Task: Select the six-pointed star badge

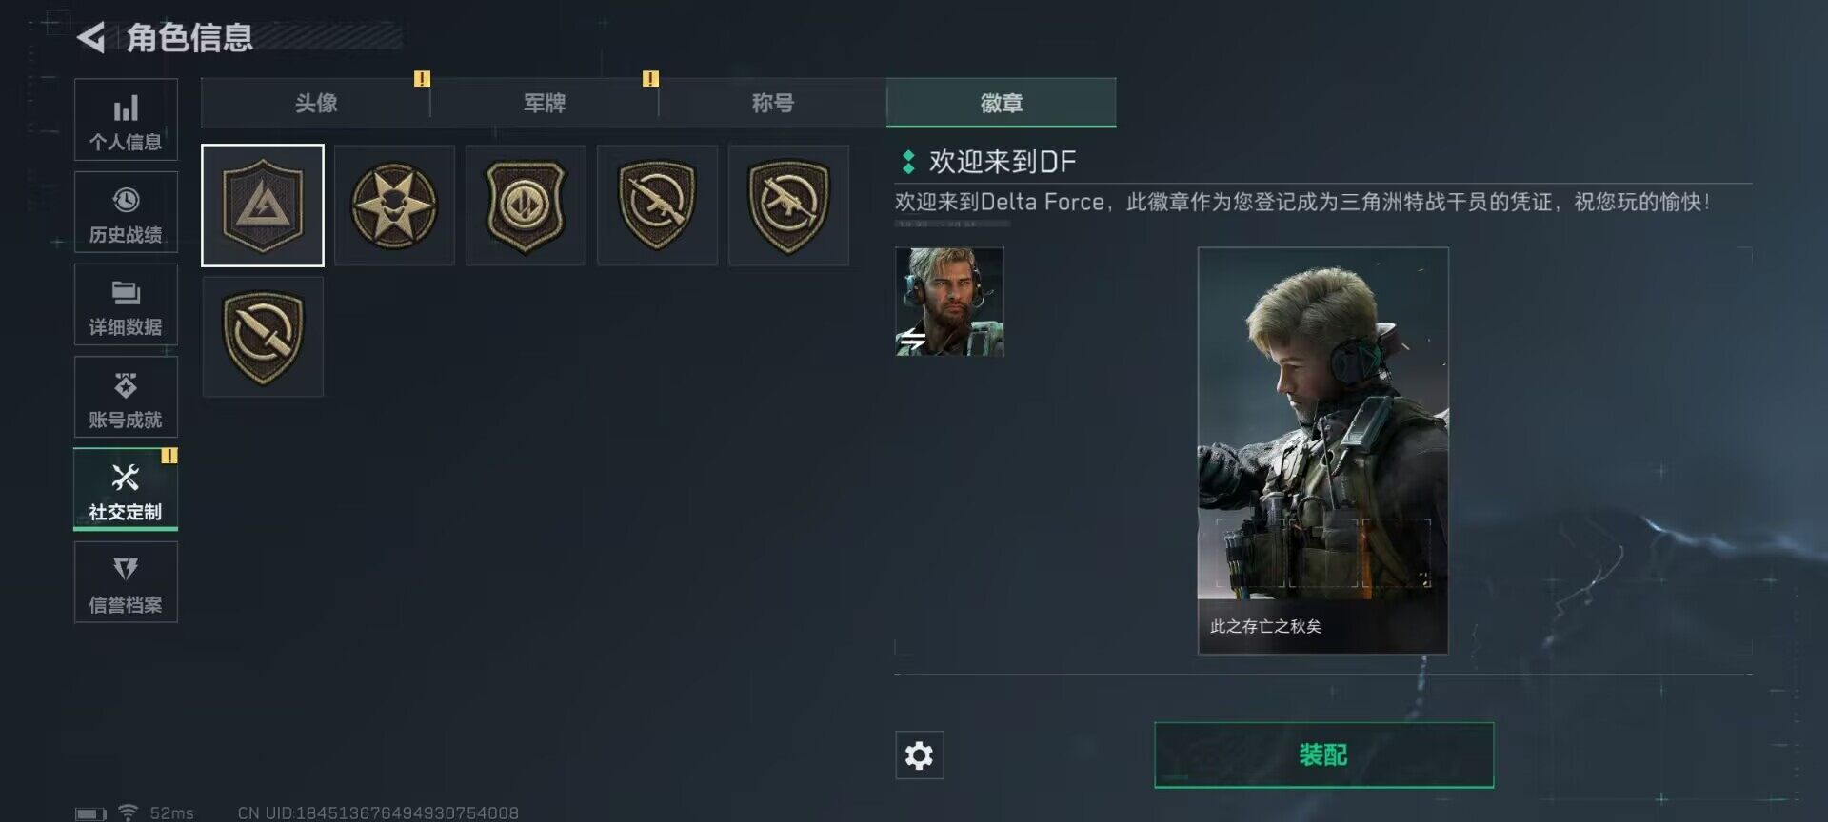Action: point(394,205)
